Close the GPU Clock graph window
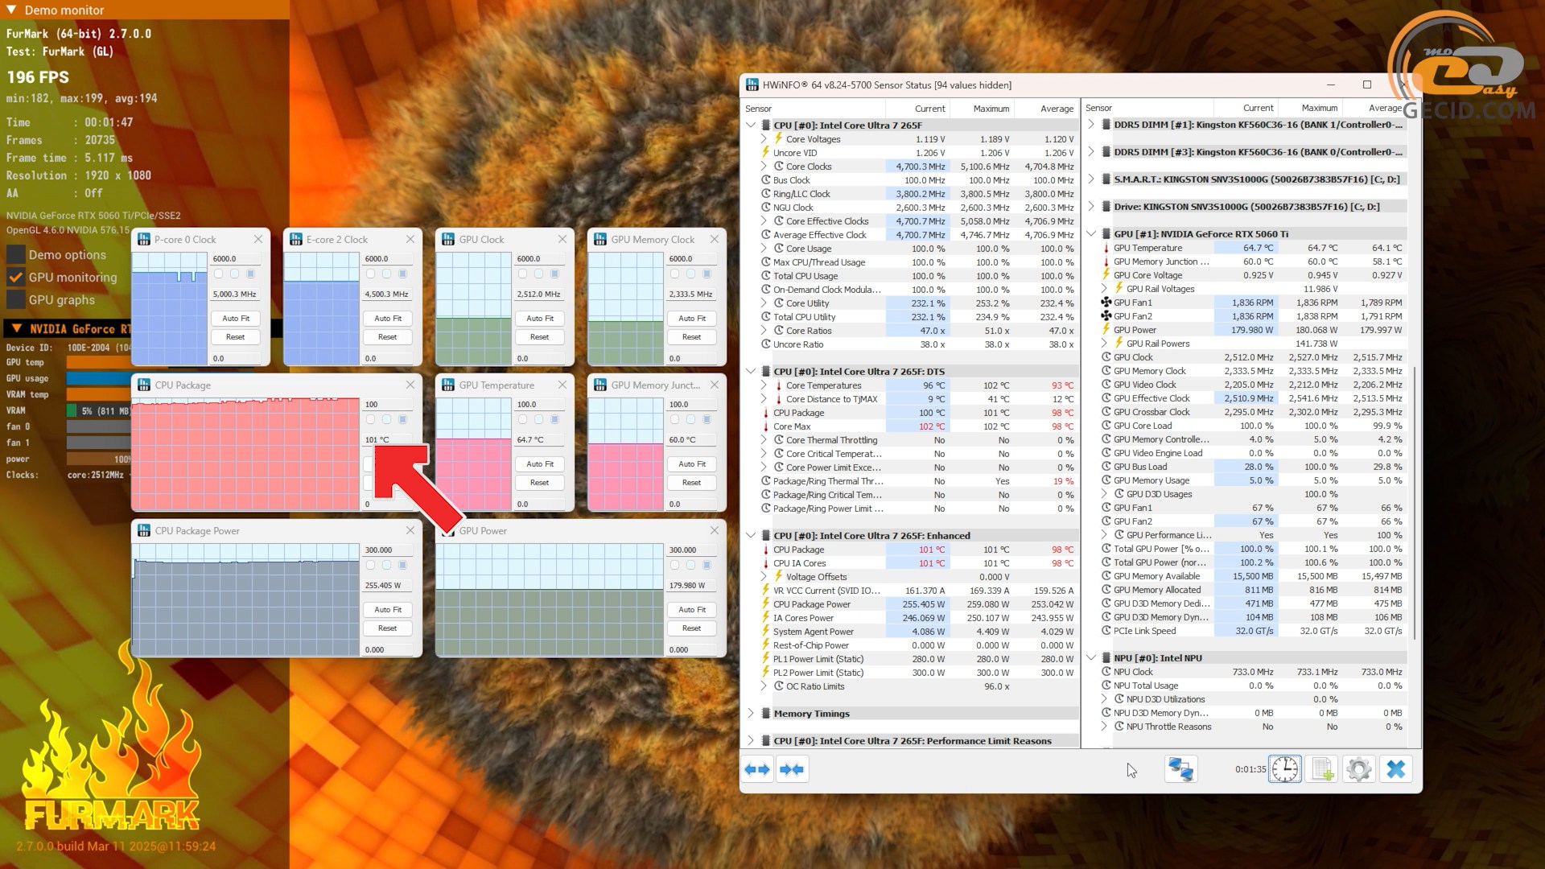The image size is (1545, 869). click(562, 239)
